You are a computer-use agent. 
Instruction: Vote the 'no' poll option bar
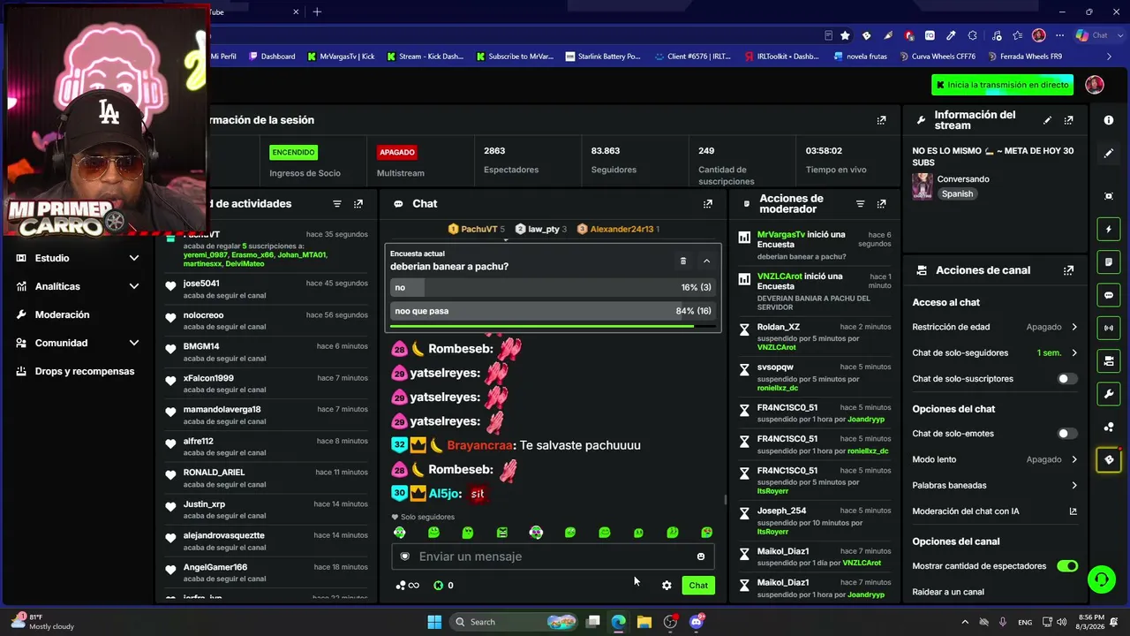(553, 287)
